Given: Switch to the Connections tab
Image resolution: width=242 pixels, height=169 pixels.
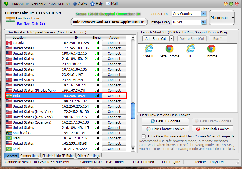Looking at the screenshot, I should coord(30,156).
